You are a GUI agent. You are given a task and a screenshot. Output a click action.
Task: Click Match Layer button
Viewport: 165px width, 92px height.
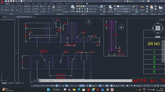point(91,11)
